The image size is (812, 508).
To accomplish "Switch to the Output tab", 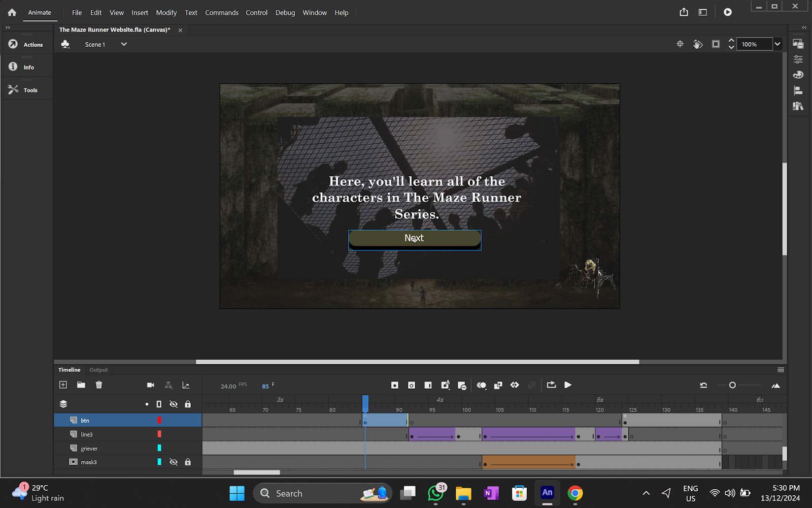I will 98,370.
